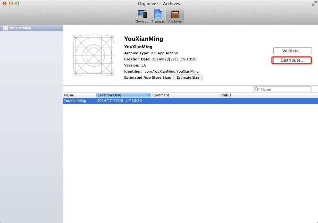
Task: Switch to the Archives section
Action: pyautogui.click(x=175, y=16)
